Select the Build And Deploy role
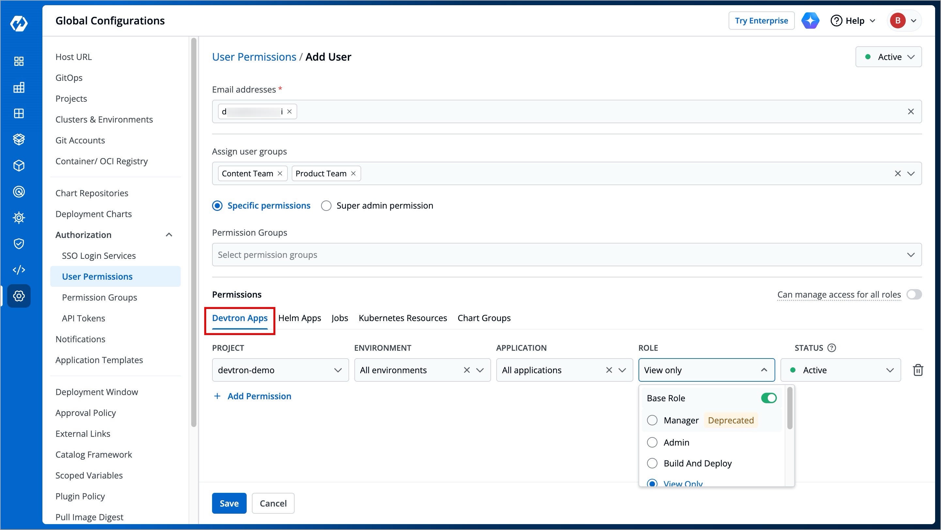The image size is (941, 530). point(652,464)
